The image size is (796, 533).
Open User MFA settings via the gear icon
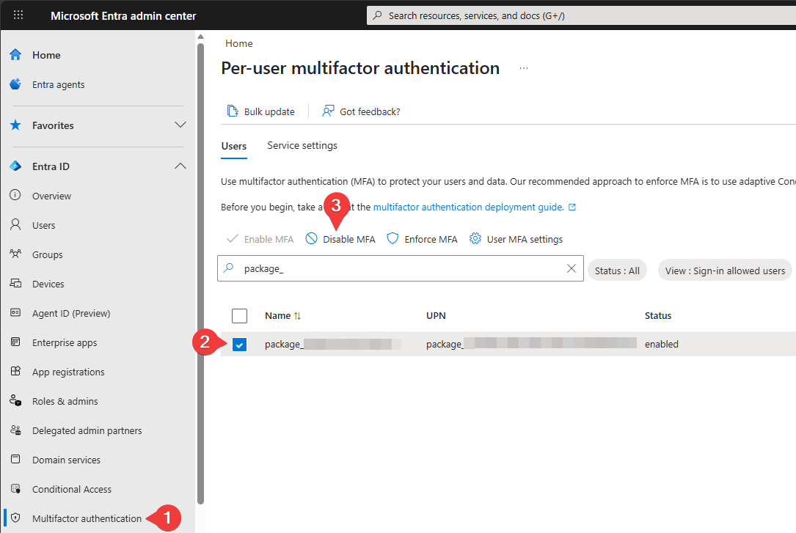475,238
